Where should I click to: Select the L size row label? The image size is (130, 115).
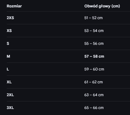(x=8, y=69)
